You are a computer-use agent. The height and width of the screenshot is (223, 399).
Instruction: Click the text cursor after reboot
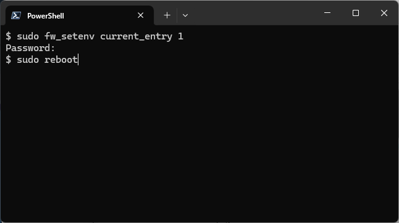click(78, 60)
